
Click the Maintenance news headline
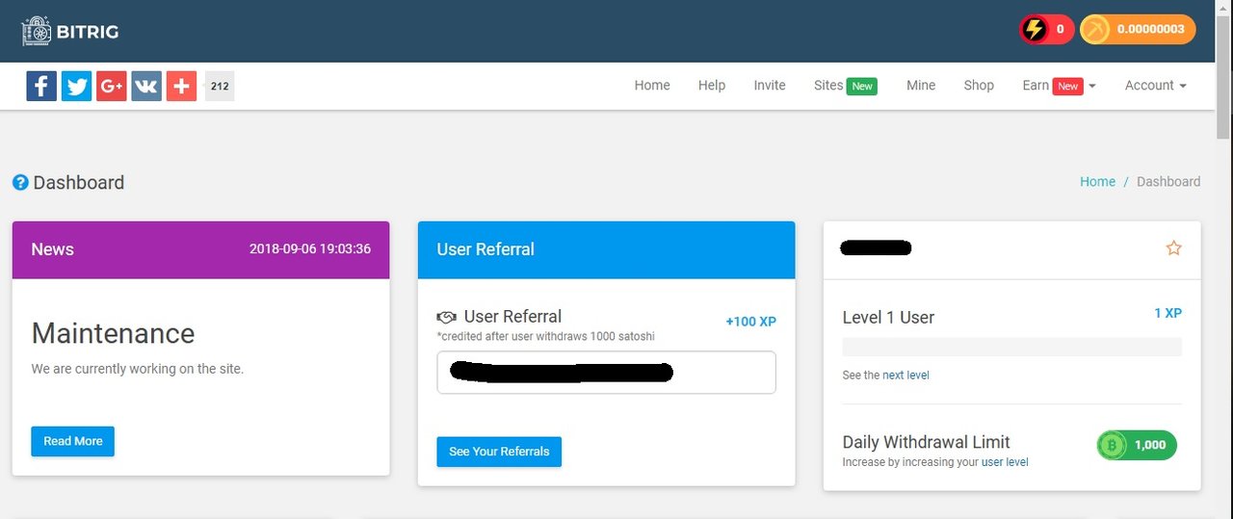113,333
